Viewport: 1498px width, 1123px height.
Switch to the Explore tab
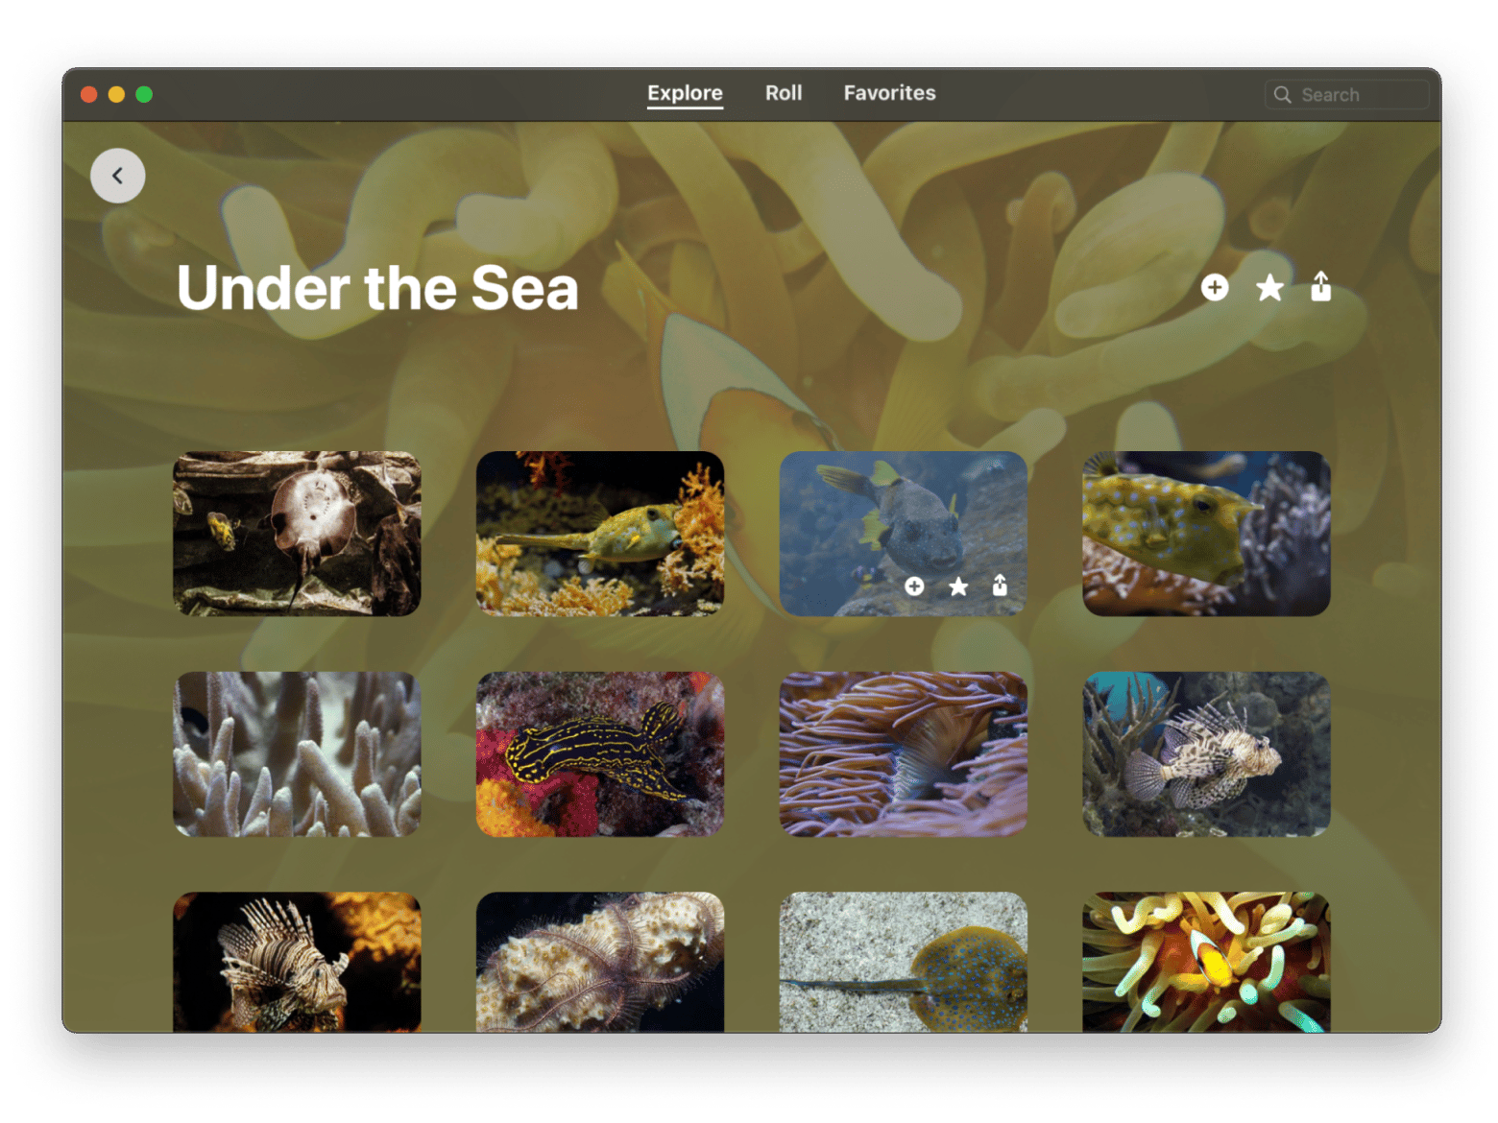[685, 93]
